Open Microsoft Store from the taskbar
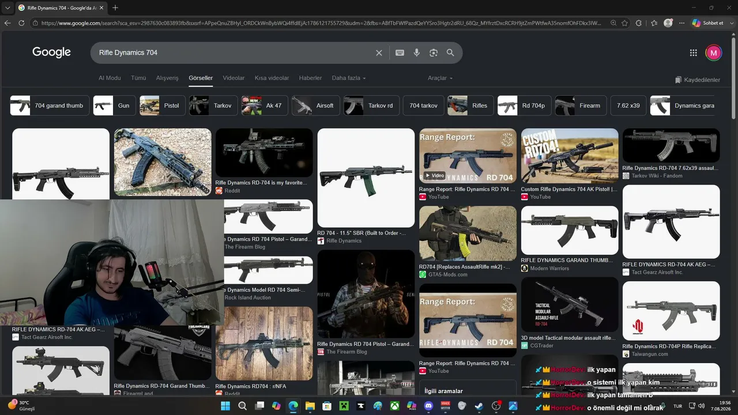The width and height of the screenshot is (738, 415). tap(327, 406)
